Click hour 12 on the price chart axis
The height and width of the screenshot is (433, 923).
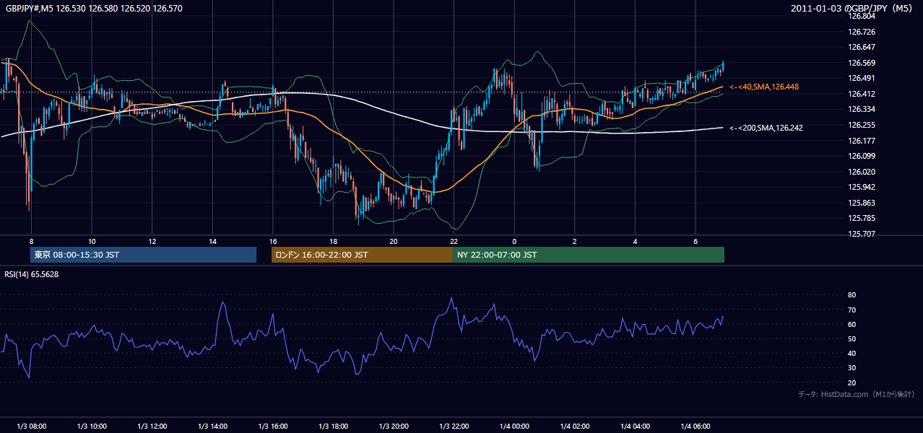152,241
